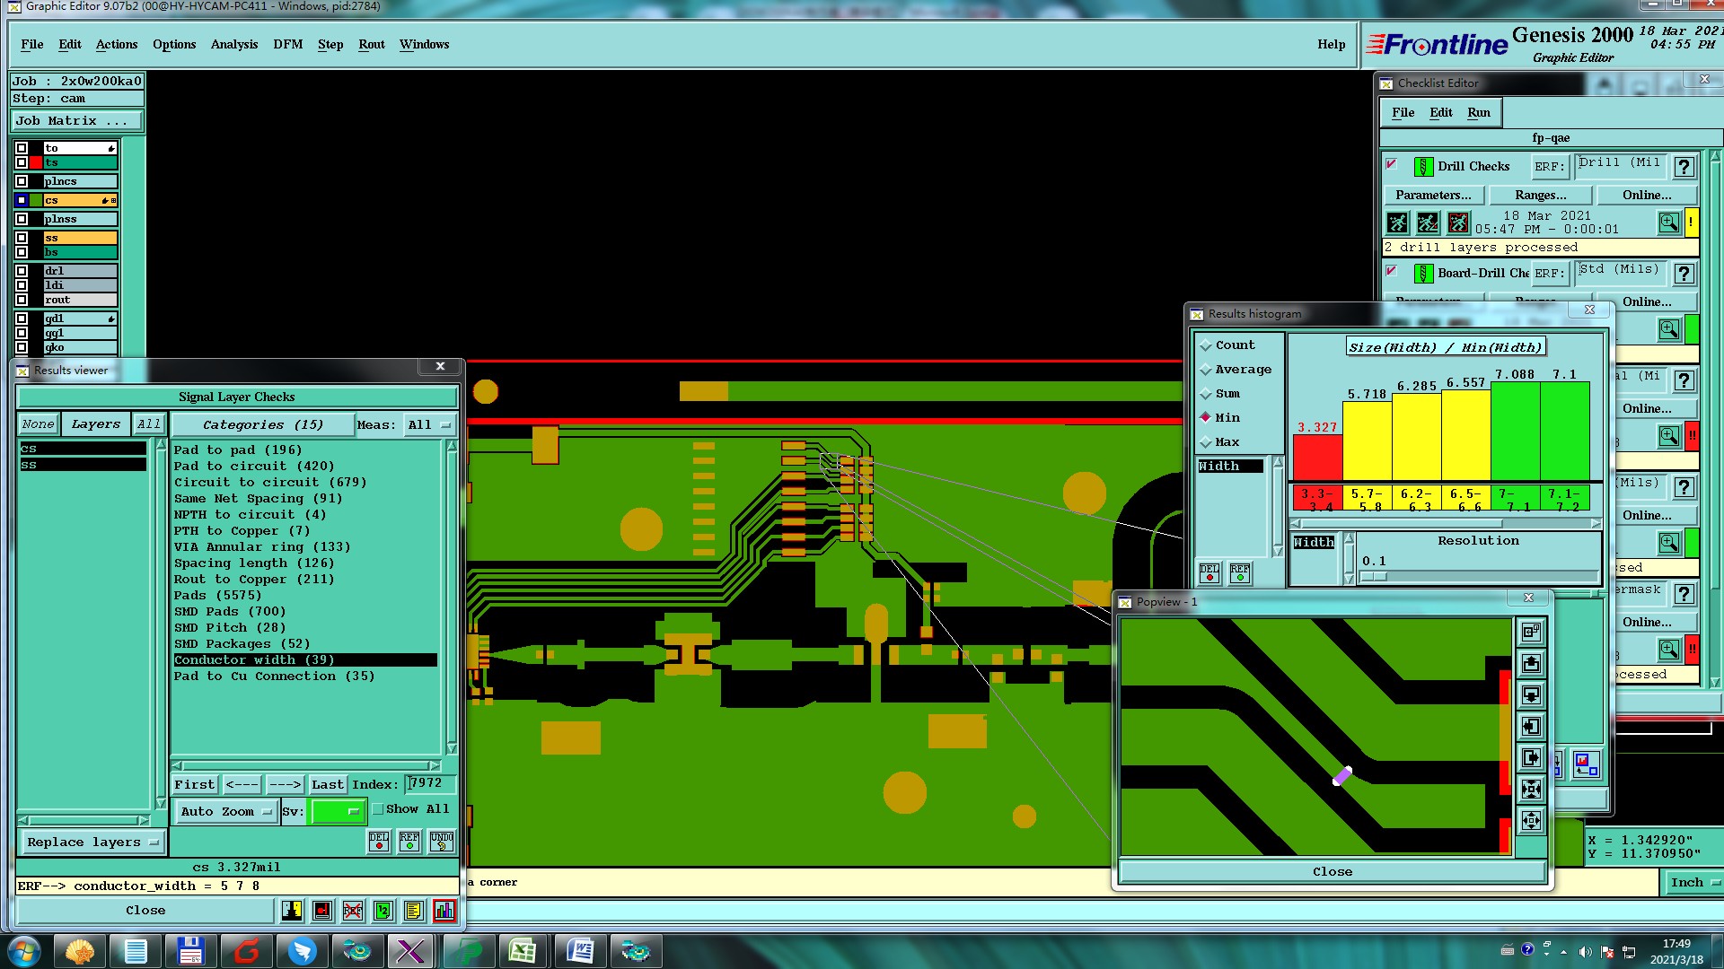1724x969 pixels.
Task: Click the red 3.3-3.4 histogram range swatch
Action: (1318, 499)
